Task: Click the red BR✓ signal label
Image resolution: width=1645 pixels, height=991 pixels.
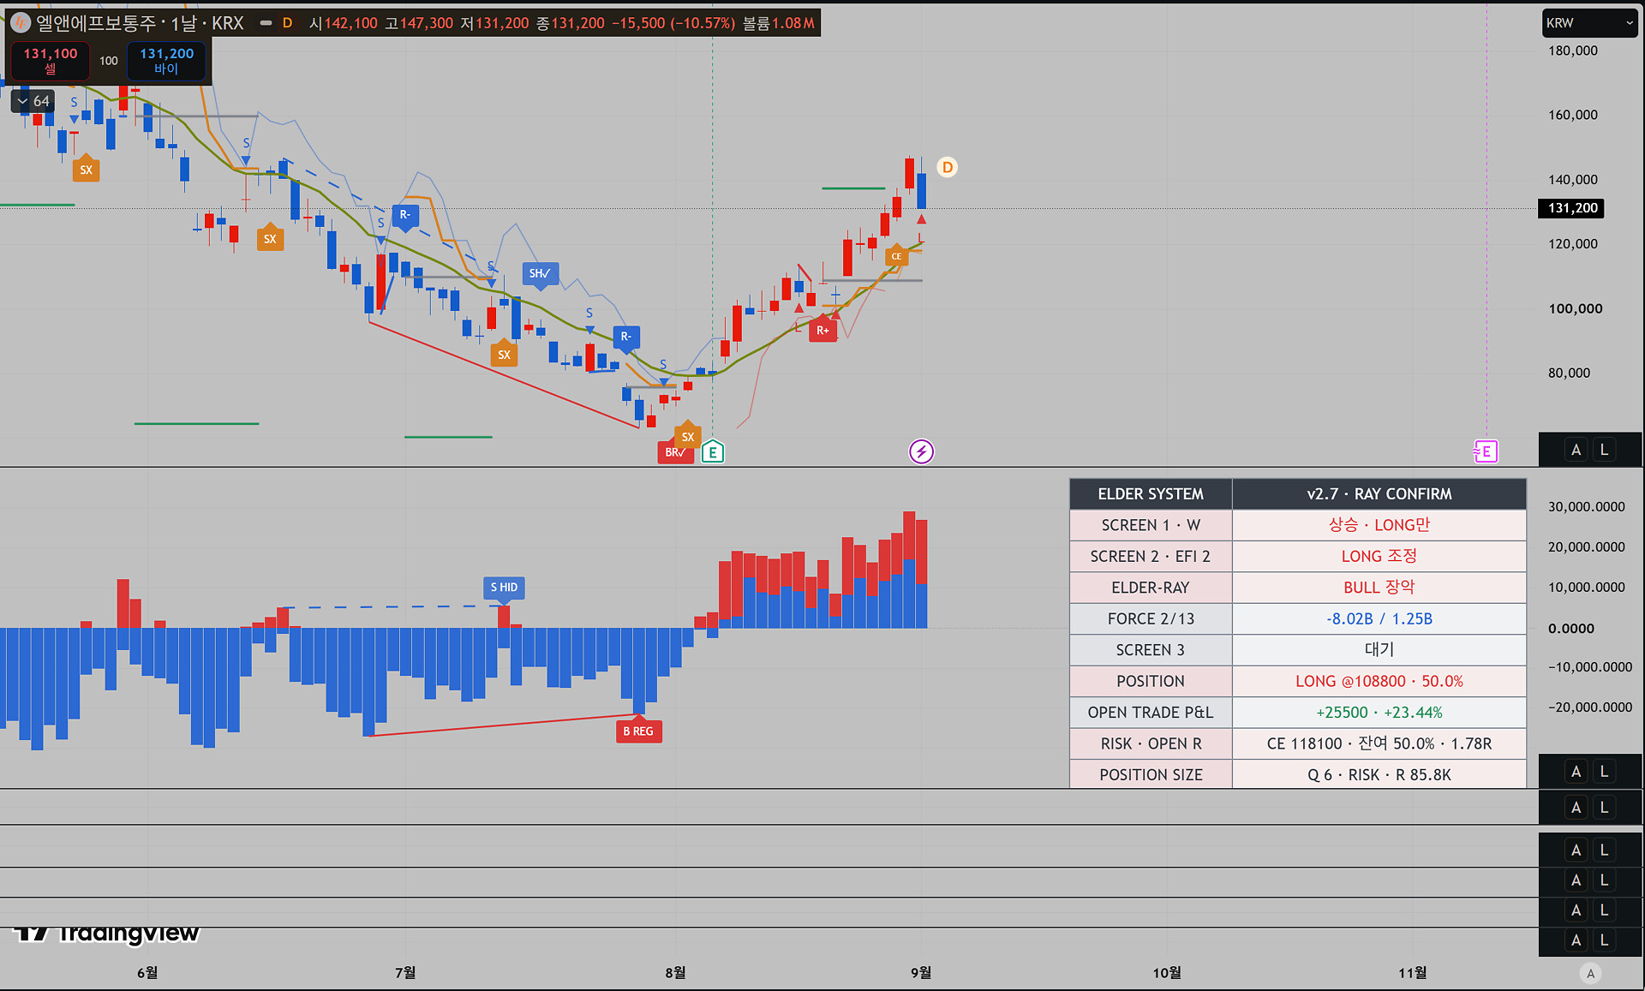Action: [x=674, y=452]
